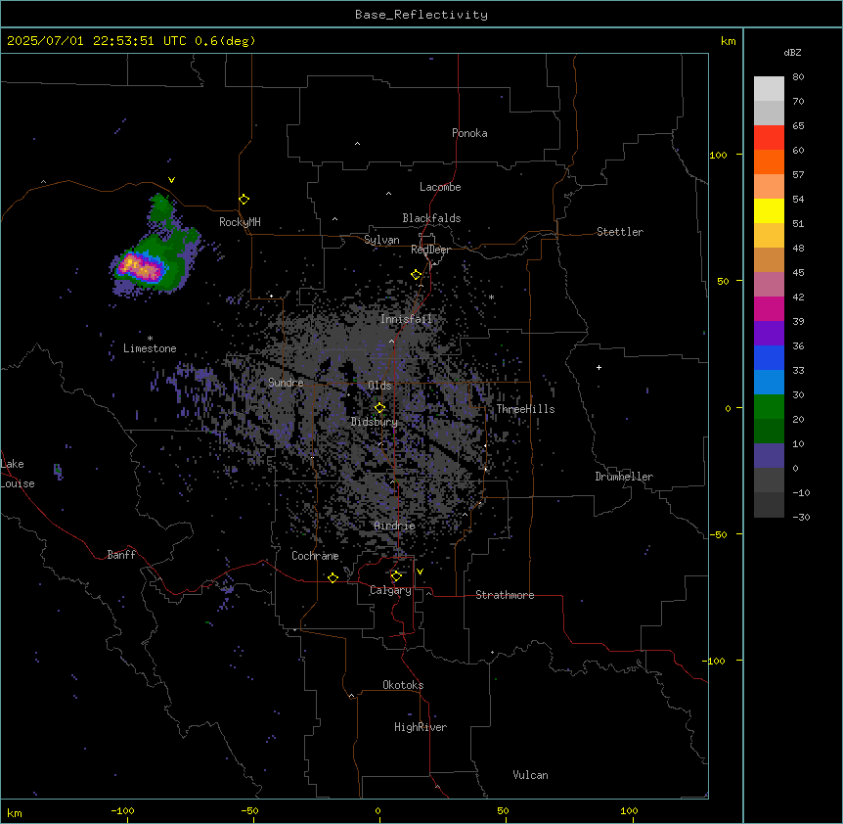Click the dBZ legend heading
Image resolution: width=843 pixels, height=824 pixels.
(x=792, y=53)
